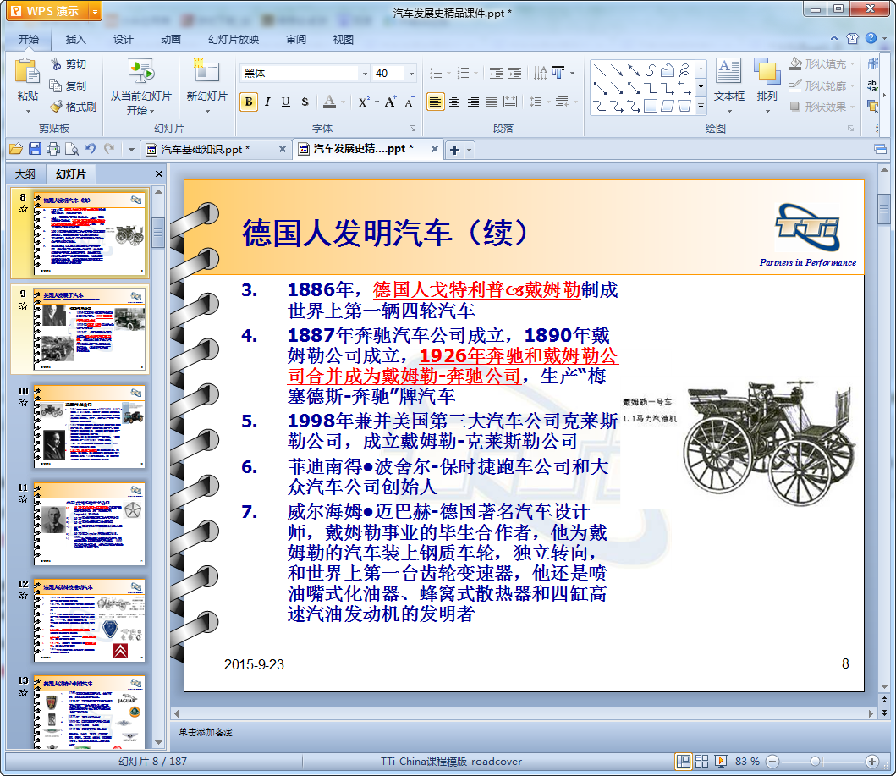
Task: Open the 视图 (View) ribbon tab
Action: click(x=343, y=40)
